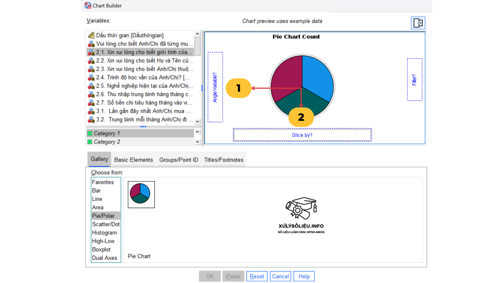Switch to the Basic Elements tab

tap(134, 160)
